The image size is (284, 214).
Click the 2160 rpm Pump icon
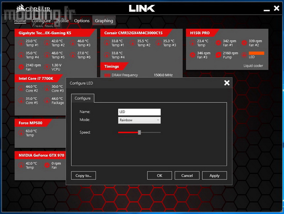(218, 55)
